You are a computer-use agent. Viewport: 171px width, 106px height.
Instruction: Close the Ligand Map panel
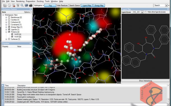[168, 9]
